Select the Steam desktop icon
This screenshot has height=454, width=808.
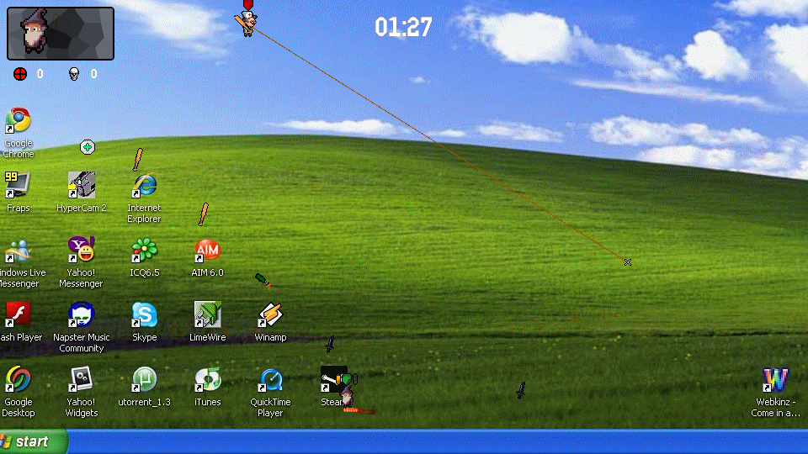click(x=333, y=379)
